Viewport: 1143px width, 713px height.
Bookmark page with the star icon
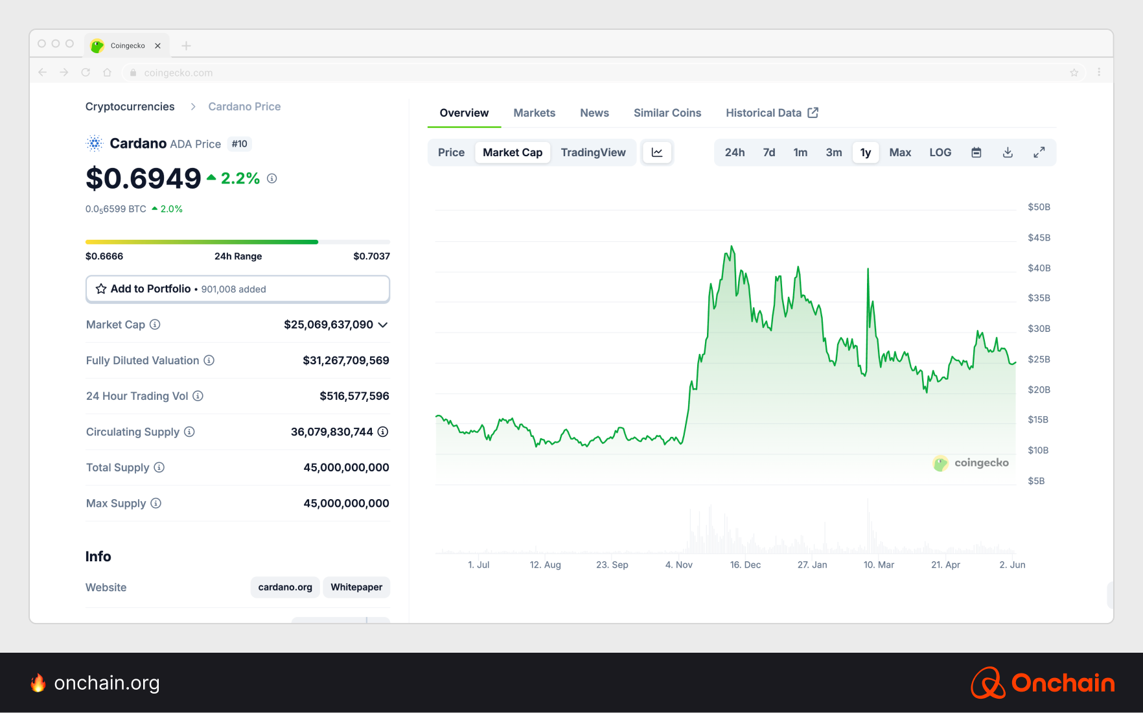click(x=1074, y=73)
